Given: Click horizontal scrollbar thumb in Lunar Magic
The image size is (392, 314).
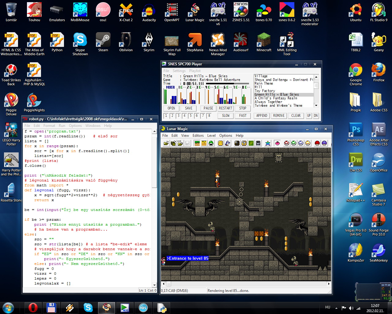Looking at the screenshot, I should pyautogui.click(x=169, y=284).
